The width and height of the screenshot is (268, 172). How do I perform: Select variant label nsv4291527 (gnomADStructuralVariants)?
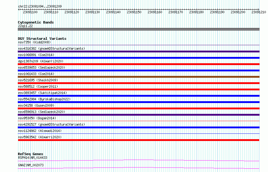point(51,124)
